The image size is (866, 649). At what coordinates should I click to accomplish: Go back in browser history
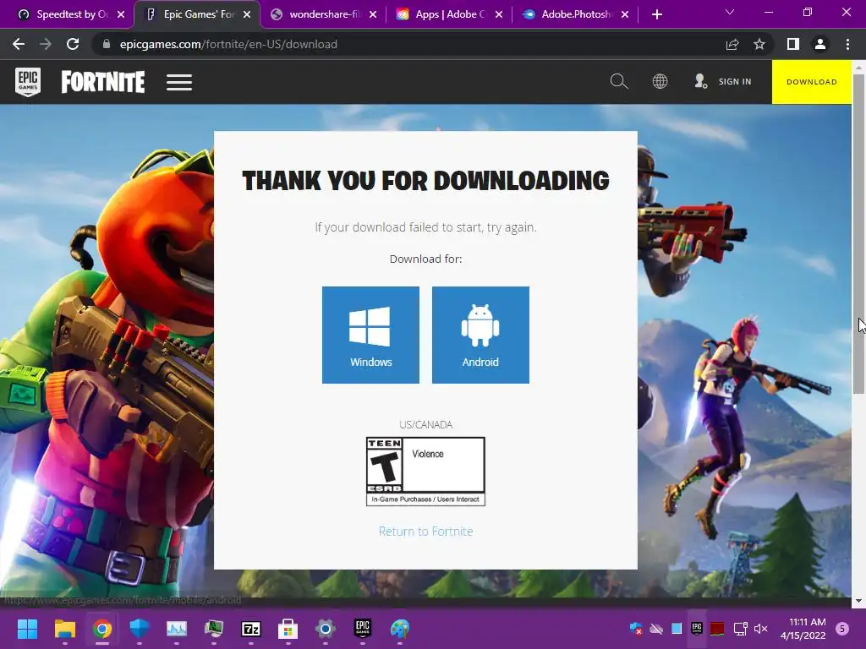(x=19, y=44)
